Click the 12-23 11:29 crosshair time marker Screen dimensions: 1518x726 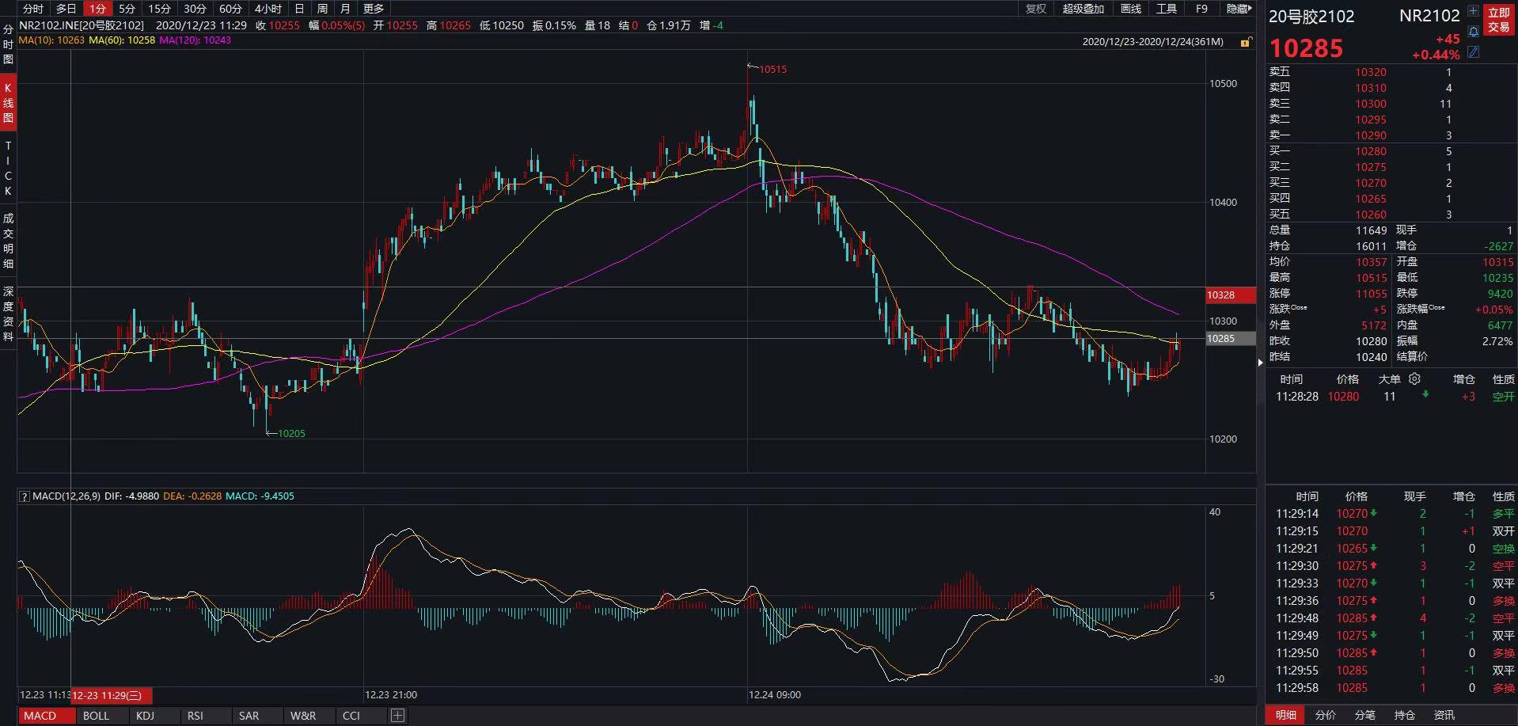[111, 696]
